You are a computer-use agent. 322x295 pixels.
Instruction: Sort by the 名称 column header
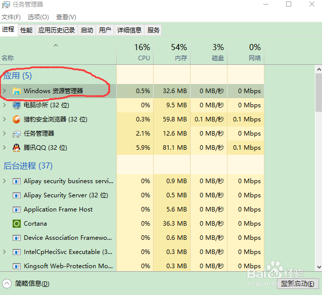point(58,53)
